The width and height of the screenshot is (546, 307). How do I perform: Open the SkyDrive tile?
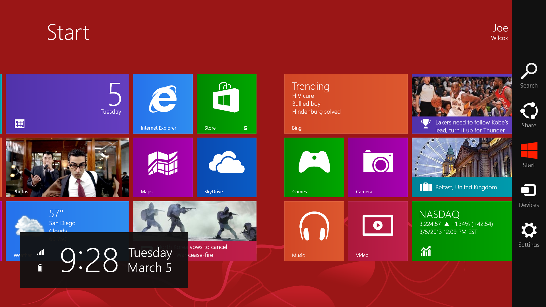coord(226,167)
